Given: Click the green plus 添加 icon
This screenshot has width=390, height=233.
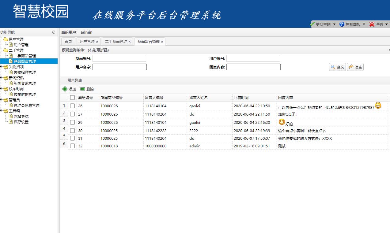Looking at the screenshot, I should 65,89.
